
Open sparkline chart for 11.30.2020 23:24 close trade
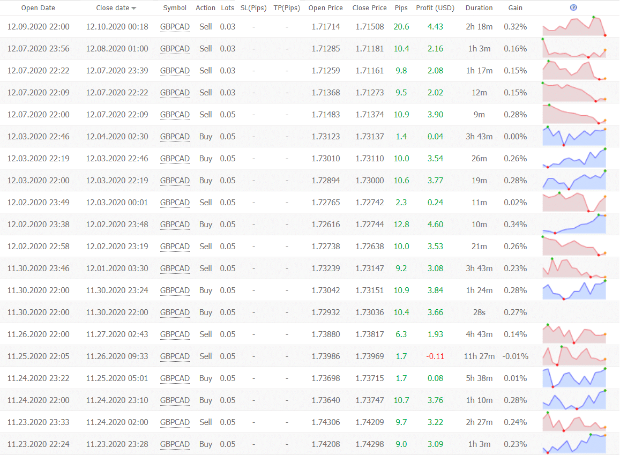coord(574,290)
